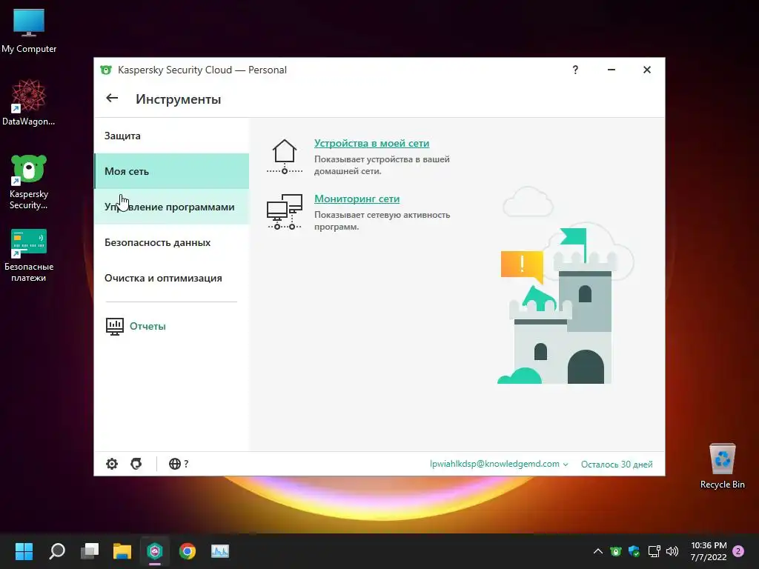Open the performance monitor taskbar icon
759x569 pixels.
(x=219, y=551)
